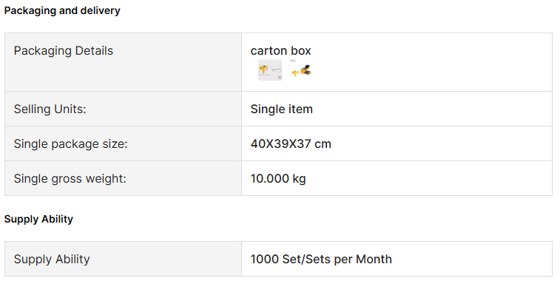Click the '1000 Set/Sets per Month' value
The height and width of the screenshot is (281, 560).
click(x=321, y=259)
